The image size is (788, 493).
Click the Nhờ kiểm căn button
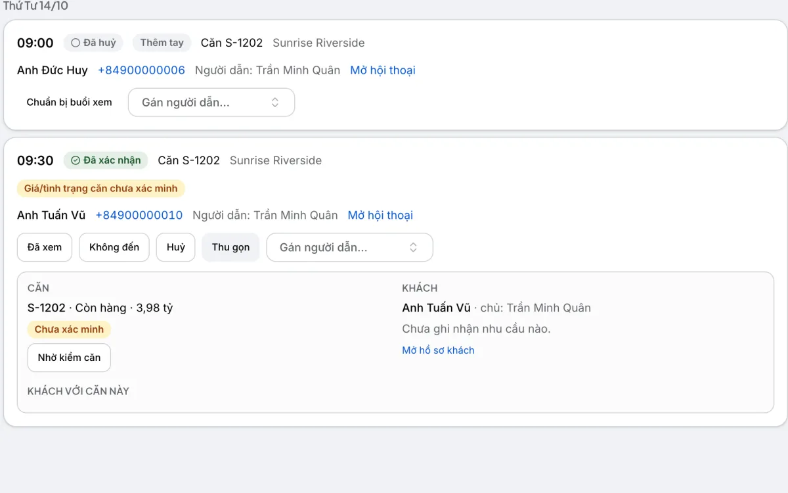click(69, 358)
